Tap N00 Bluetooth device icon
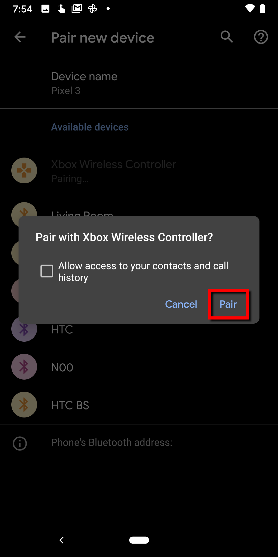 [24, 367]
